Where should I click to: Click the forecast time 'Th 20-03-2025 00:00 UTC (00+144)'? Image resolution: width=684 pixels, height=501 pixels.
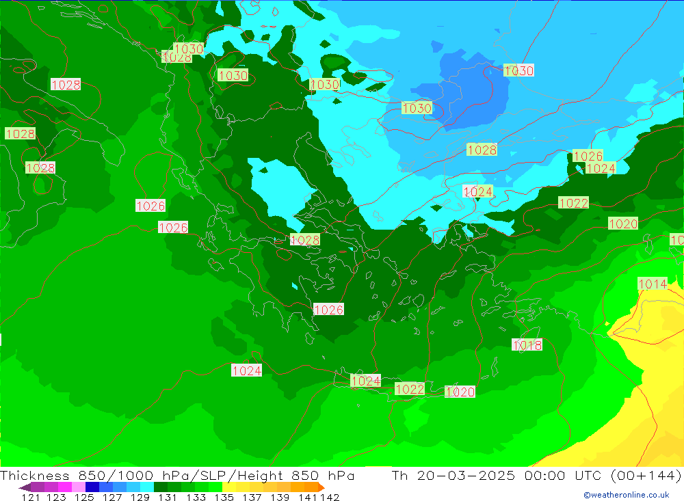pos(536,475)
